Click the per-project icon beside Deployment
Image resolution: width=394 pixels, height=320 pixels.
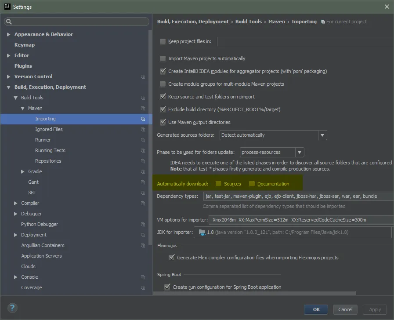tap(143, 235)
